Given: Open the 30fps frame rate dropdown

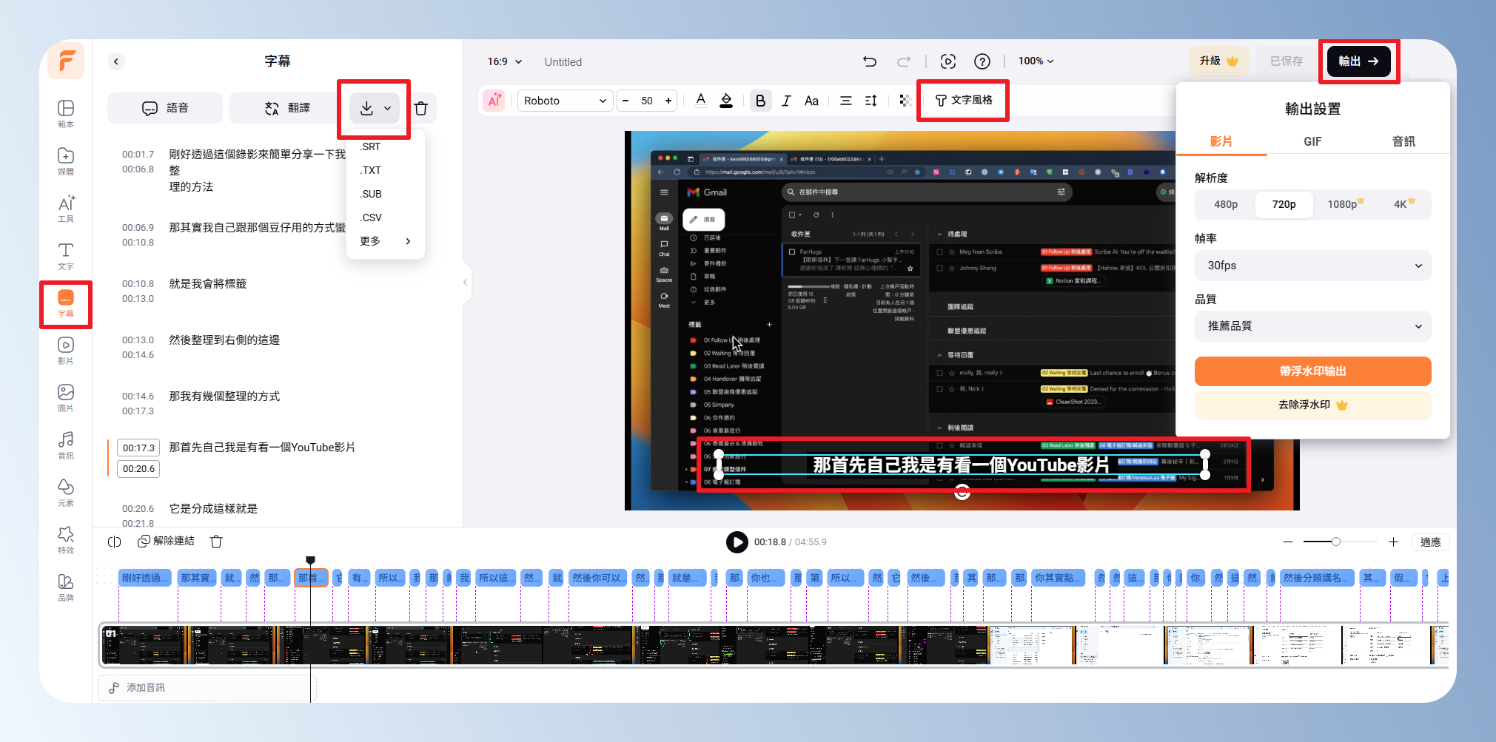Looking at the screenshot, I should [x=1312, y=266].
